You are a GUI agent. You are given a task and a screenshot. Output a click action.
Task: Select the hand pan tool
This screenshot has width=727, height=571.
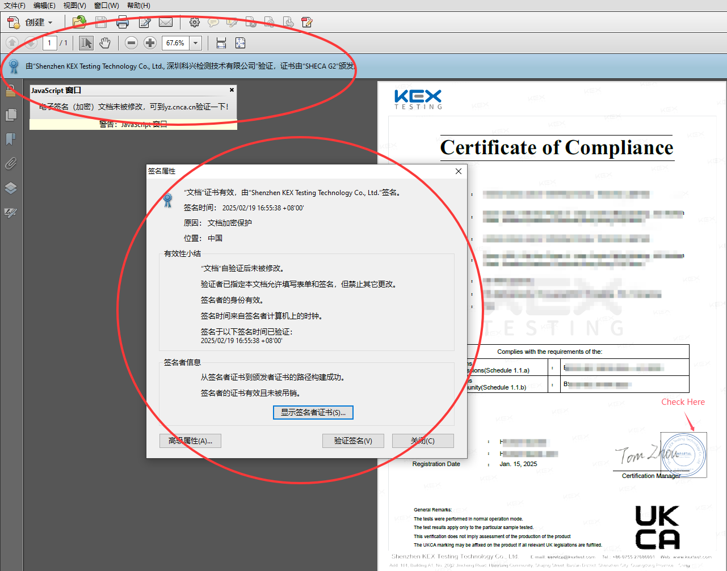click(x=105, y=43)
